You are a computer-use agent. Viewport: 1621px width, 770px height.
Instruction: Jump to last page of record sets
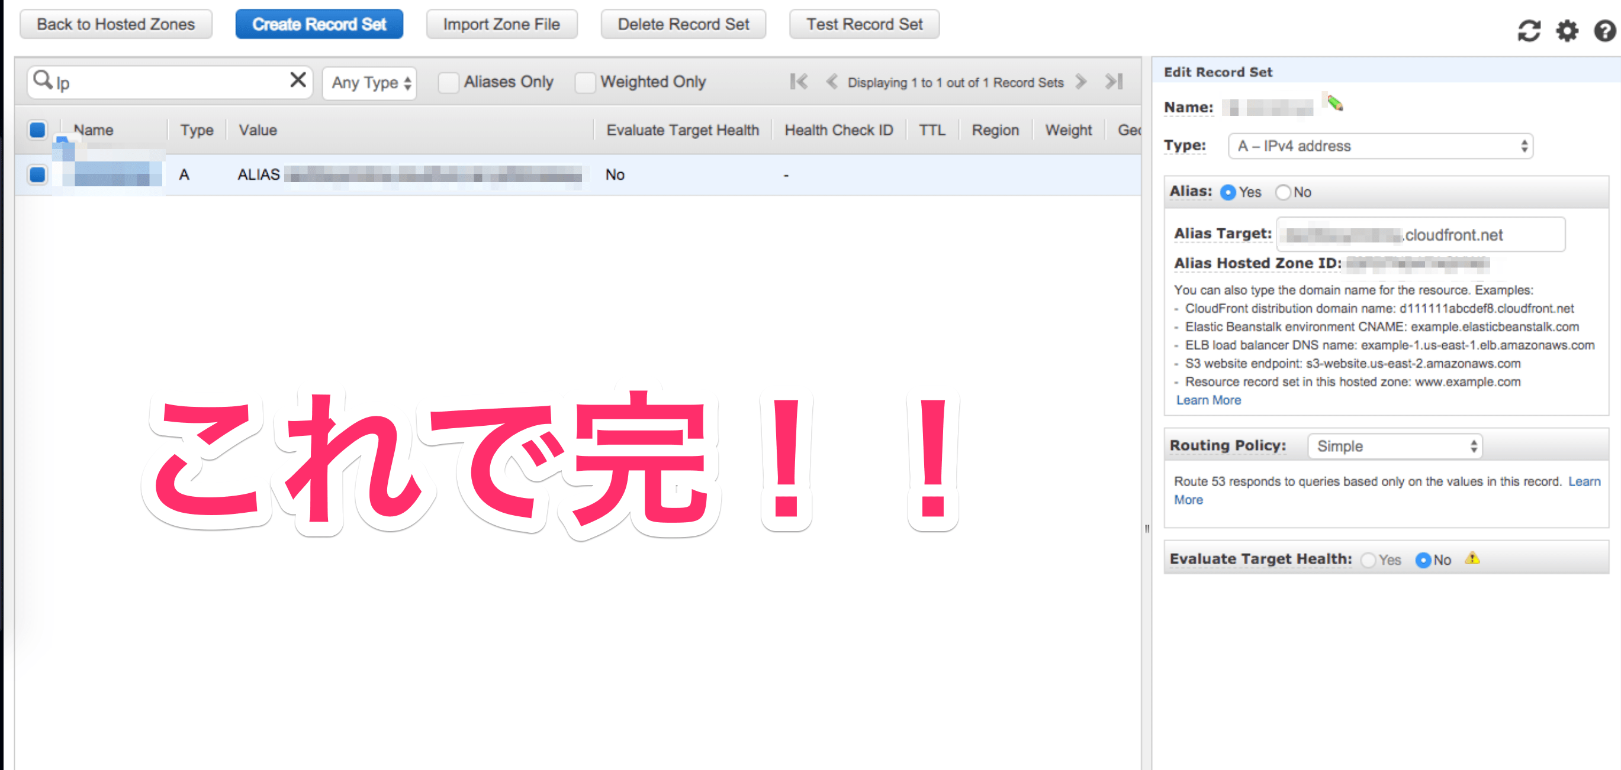click(1114, 82)
